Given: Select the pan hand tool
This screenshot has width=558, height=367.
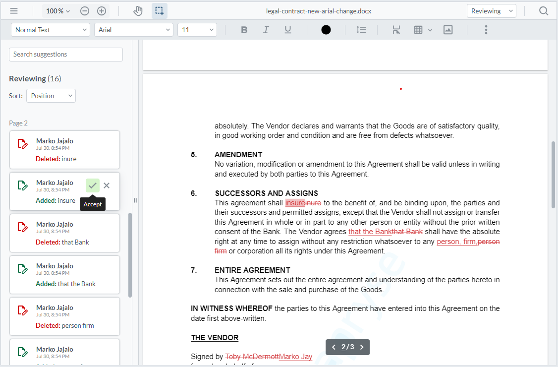Looking at the screenshot, I should 138,11.
